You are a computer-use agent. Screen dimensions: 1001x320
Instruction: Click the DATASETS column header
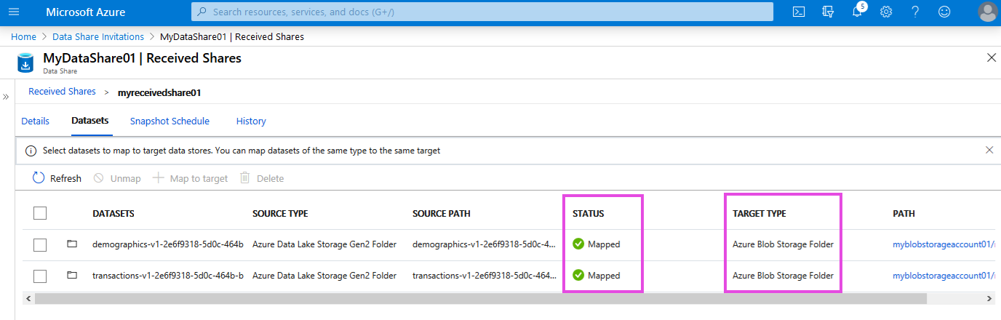click(x=113, y=214)
